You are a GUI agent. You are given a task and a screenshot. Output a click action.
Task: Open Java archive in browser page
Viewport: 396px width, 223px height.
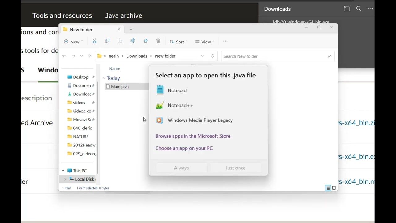click(x=124, y=15)
